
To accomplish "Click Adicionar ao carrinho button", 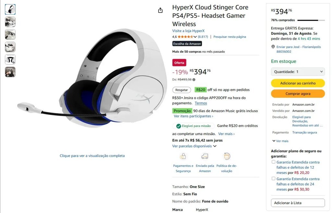I will pos(298,83).
